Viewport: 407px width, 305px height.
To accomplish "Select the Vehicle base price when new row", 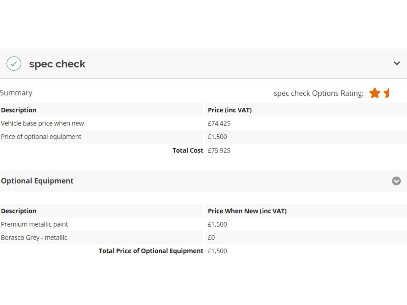I will pyautogui.click(x=42, y=123).
